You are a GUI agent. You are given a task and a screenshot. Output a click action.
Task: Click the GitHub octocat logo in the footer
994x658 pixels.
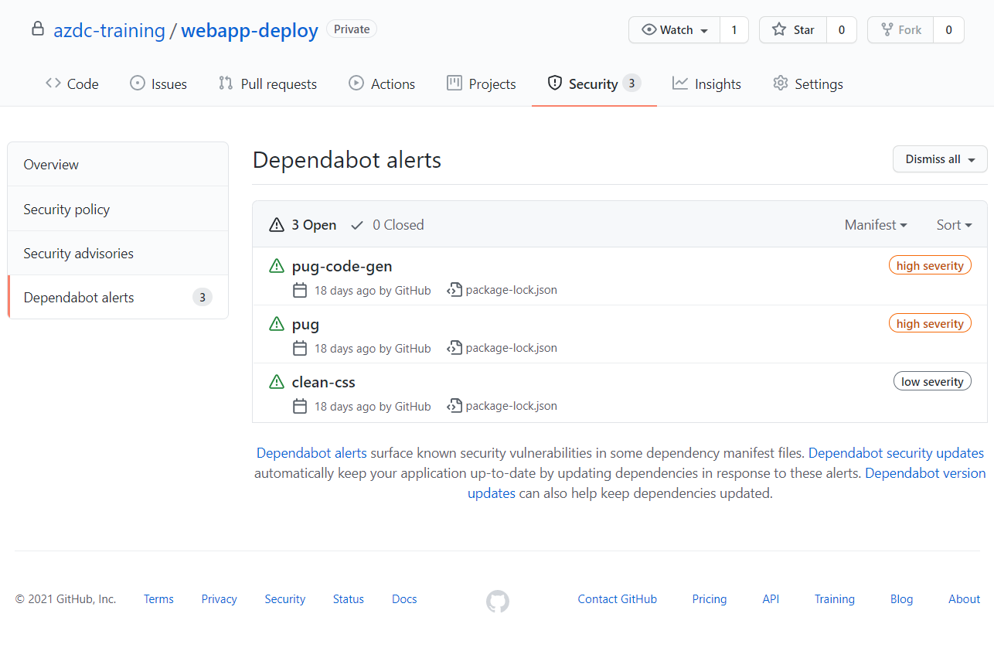[x=497, y=601]
